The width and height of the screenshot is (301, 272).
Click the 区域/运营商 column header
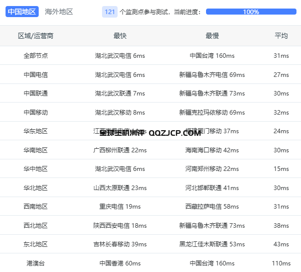tap(36, 36)
